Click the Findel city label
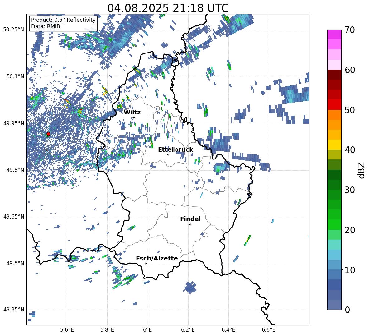 click(190, 219)
